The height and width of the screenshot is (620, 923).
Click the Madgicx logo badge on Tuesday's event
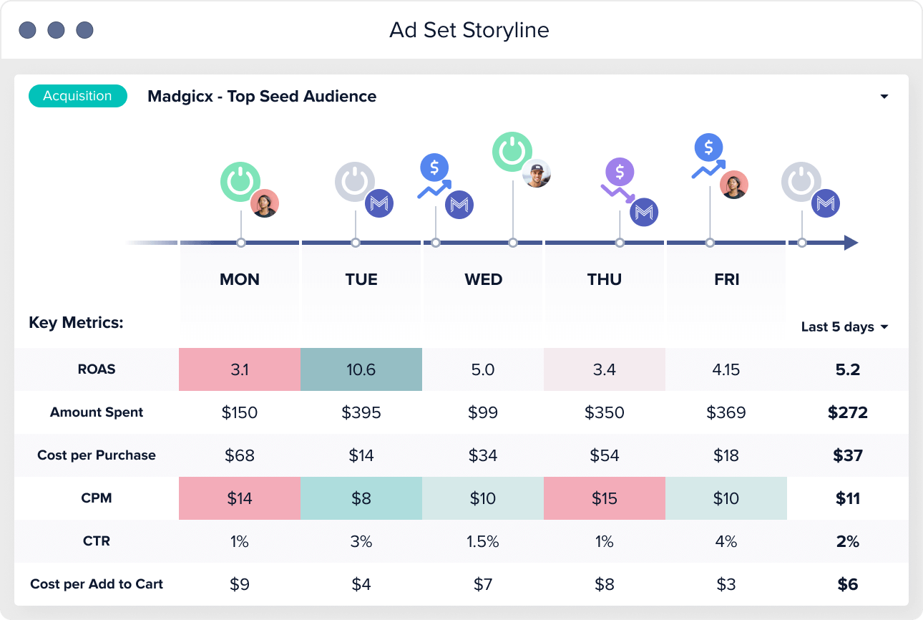tap(380, 203)
